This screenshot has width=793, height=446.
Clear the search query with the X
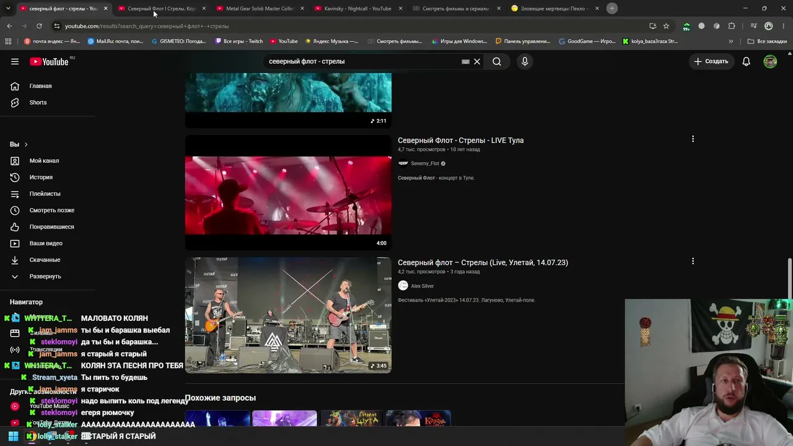click(477, 61)
